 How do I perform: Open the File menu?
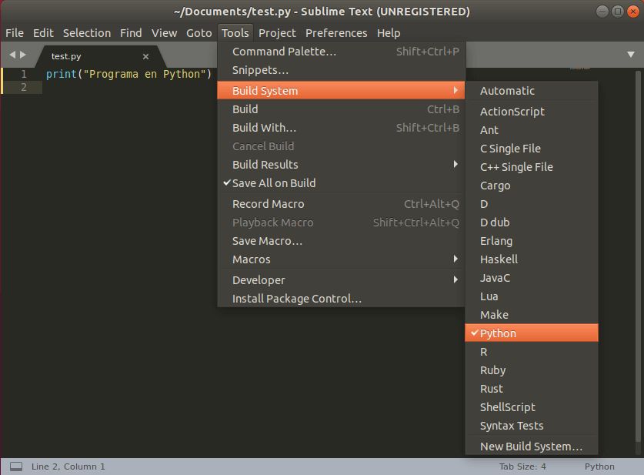(x=15, y=33)
